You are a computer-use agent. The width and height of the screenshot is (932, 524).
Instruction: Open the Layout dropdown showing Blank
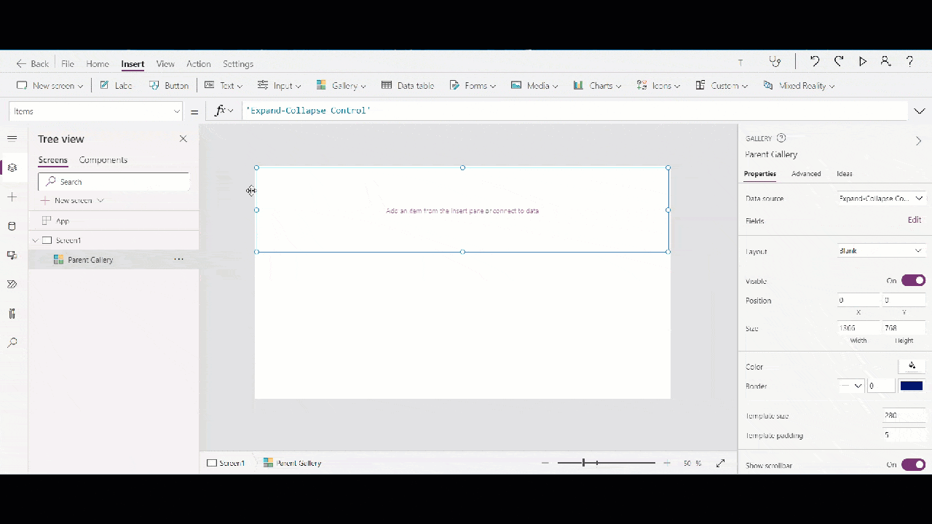pyautogui.click(x=881, y=250)
